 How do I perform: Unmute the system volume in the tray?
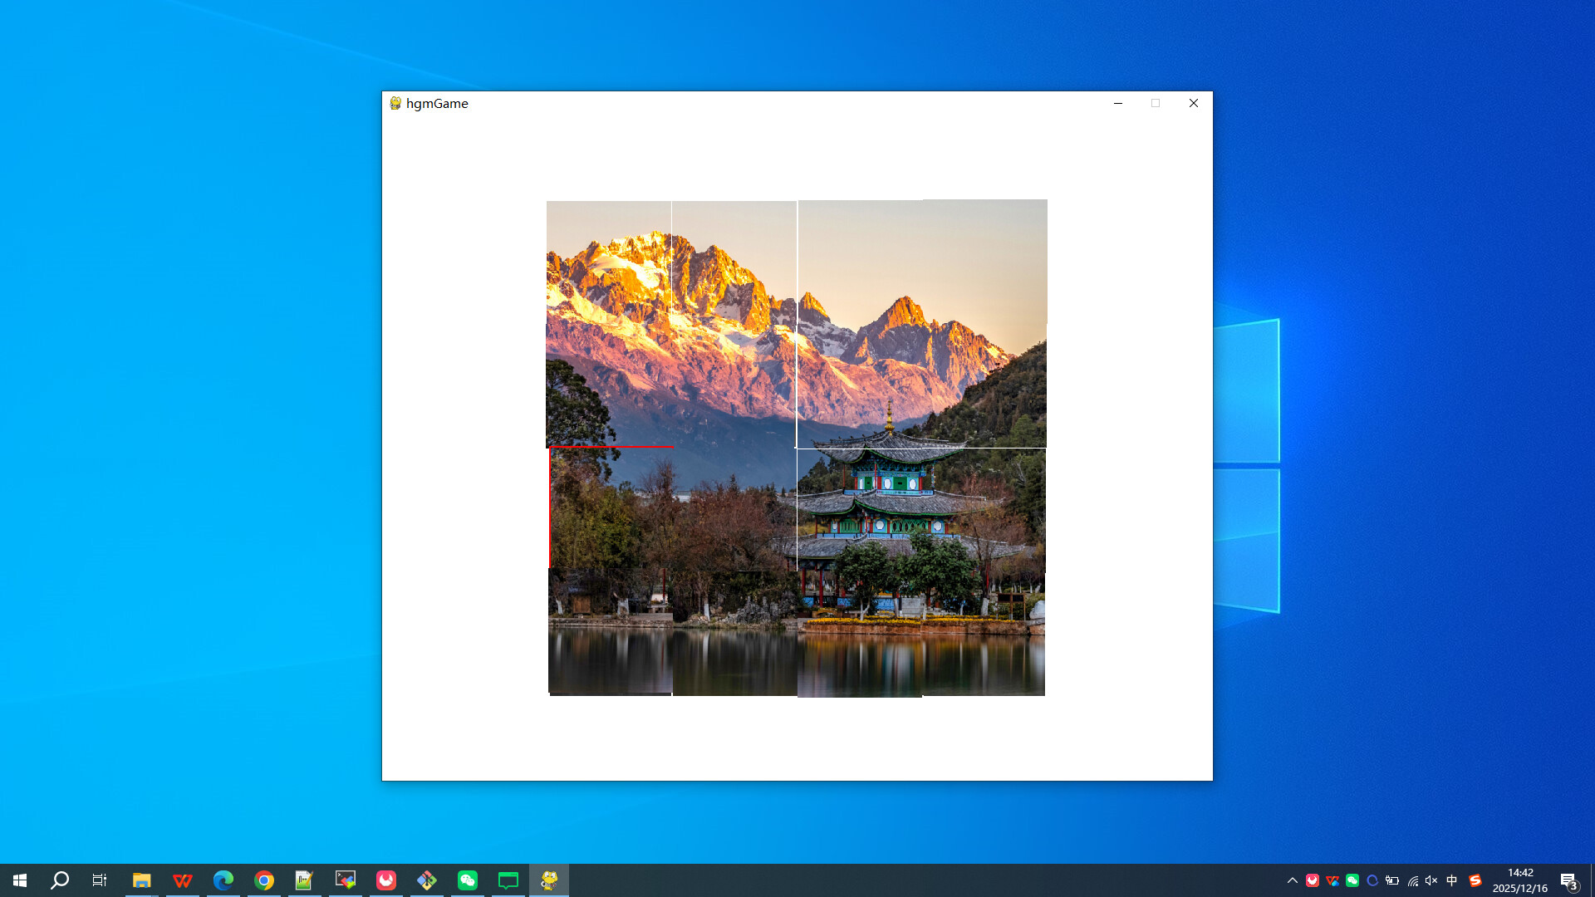(1431, 880)
